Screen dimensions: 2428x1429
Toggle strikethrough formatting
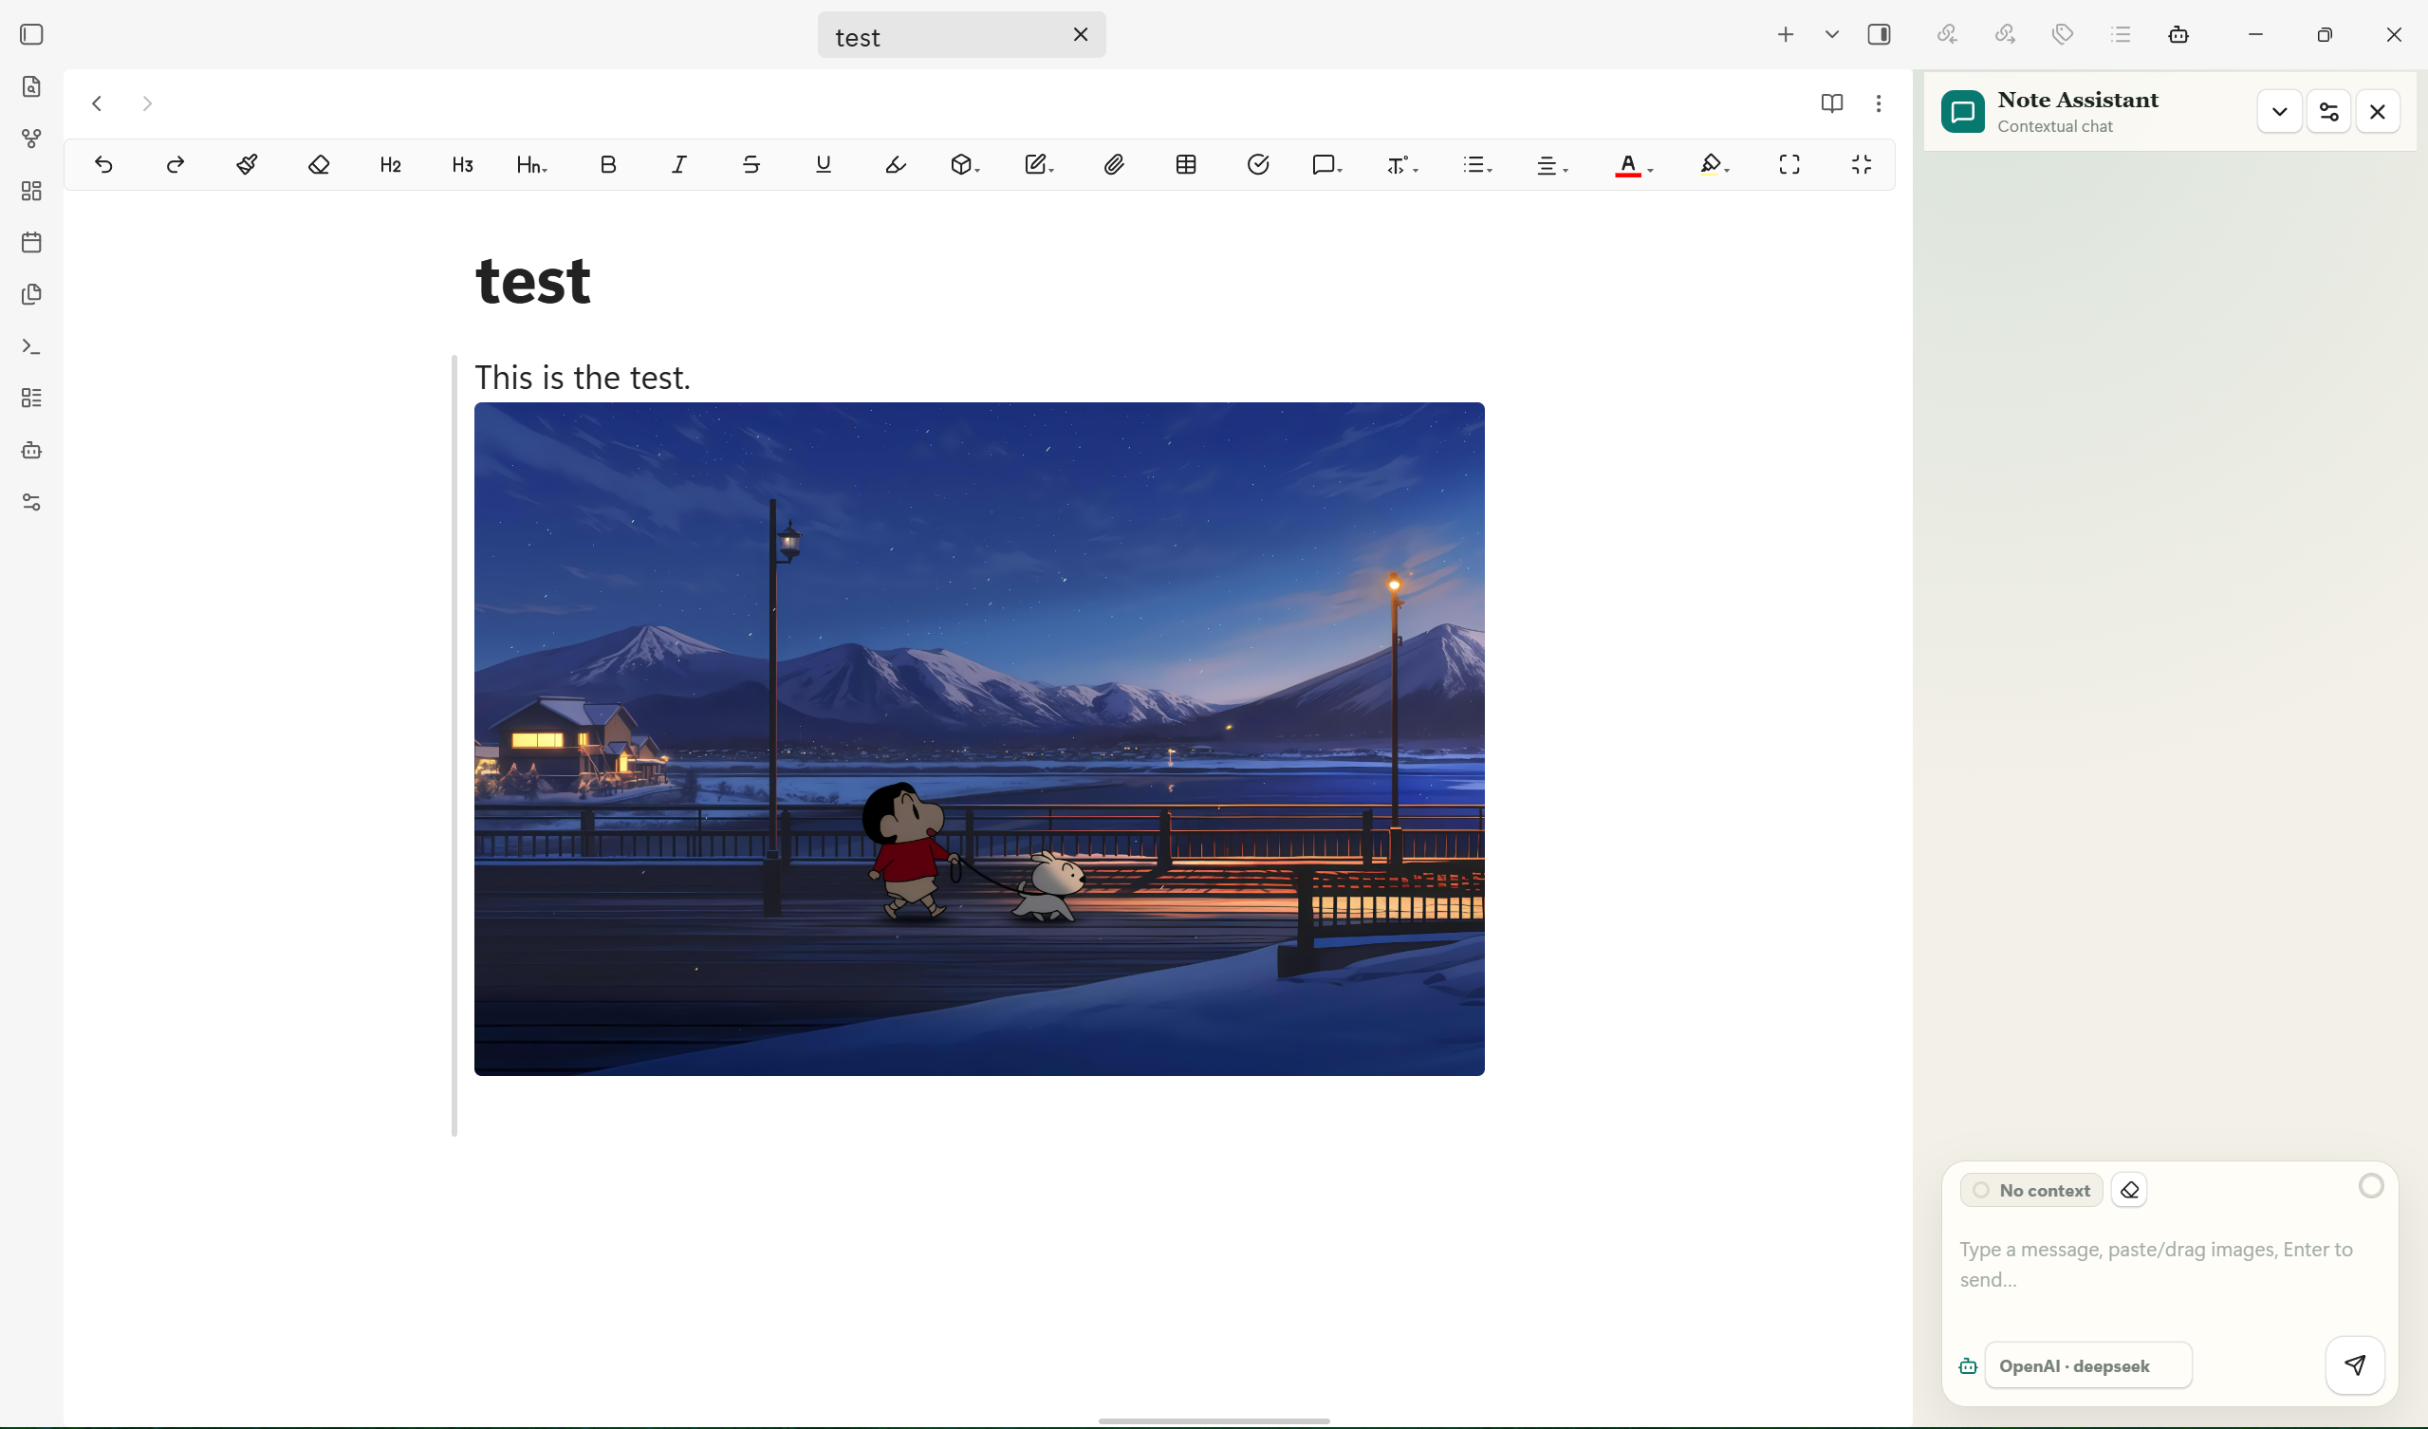[751, 165]
